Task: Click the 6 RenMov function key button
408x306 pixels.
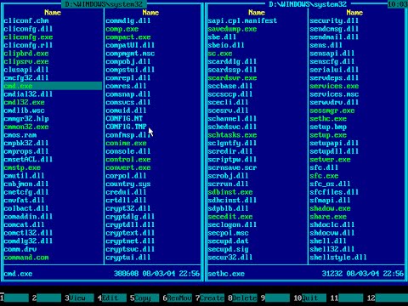Action: point(178,297)
